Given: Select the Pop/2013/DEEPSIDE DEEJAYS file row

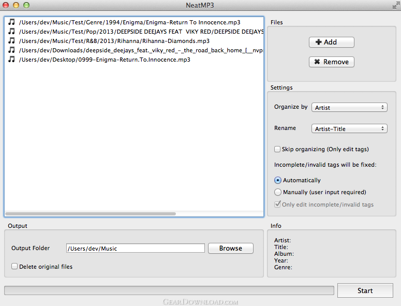Looking at the screenshot, I should click(x=134, y=32).
